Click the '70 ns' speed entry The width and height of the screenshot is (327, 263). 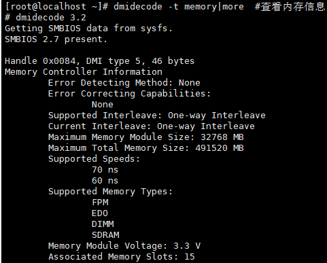pos(105,170)
